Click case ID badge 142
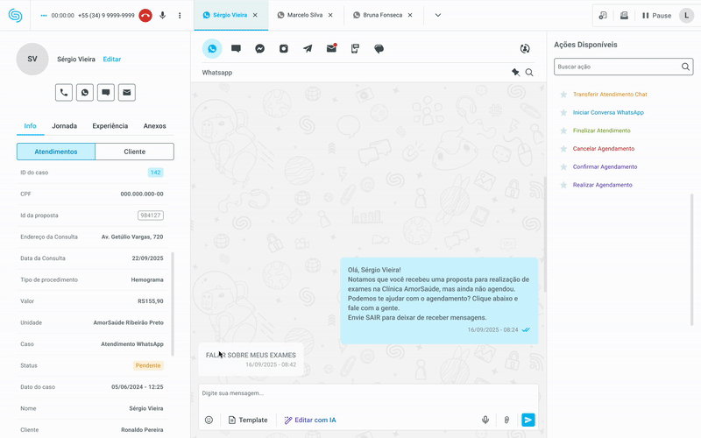701x438 pixels. [x=156, y=173]
